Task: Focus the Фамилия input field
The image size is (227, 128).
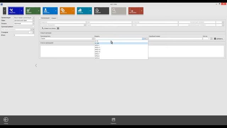Action: coord(63,22)
